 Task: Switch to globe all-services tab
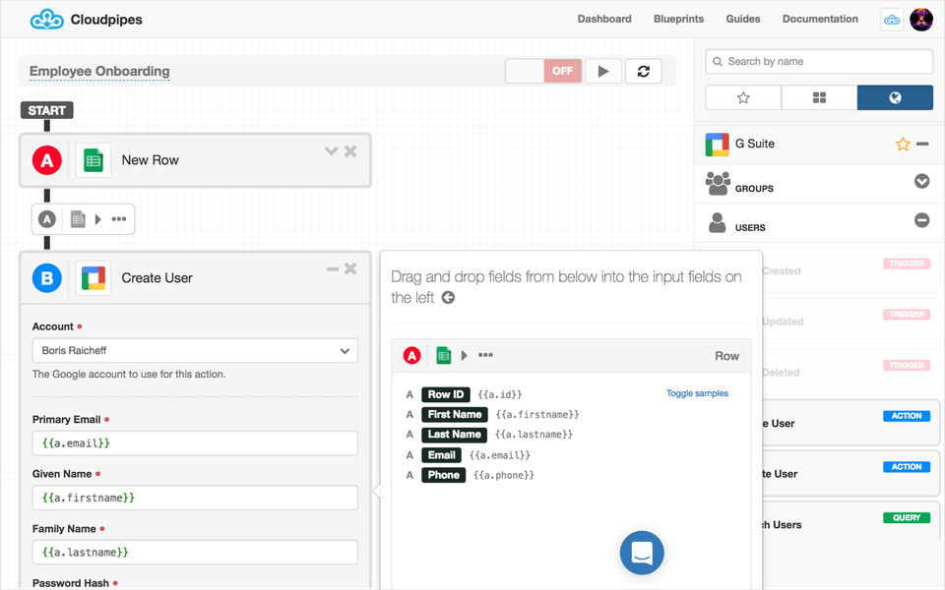[895, 97]
